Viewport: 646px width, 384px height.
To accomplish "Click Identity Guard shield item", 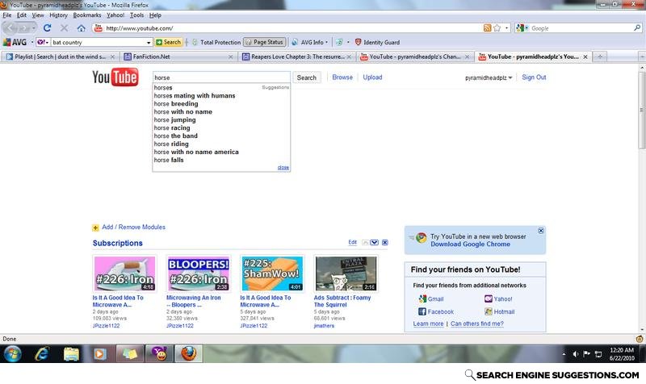I will pyautogui.click(x=377, y=42).
